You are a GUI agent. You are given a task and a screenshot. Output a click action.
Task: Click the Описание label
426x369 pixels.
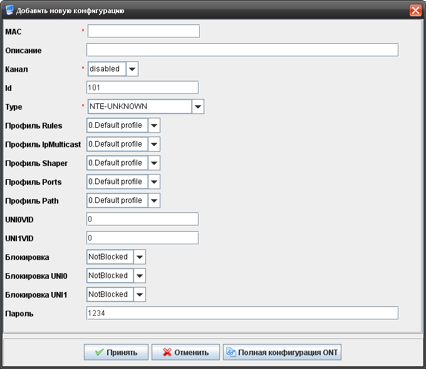[x=23, y=51]
